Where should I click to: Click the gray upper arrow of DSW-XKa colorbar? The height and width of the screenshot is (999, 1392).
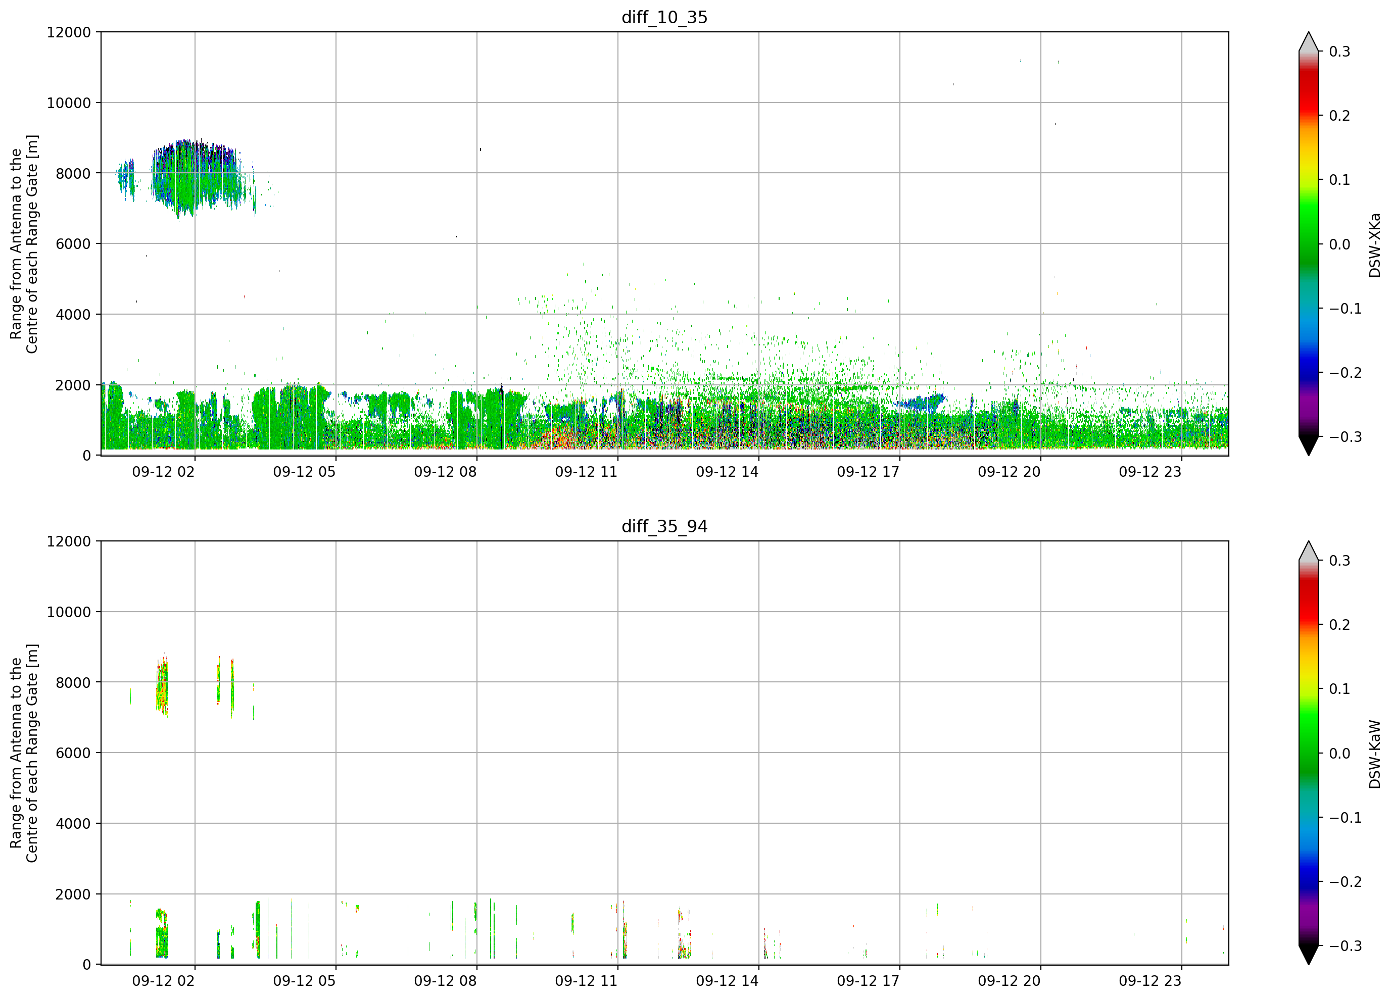click(1309, 42)
